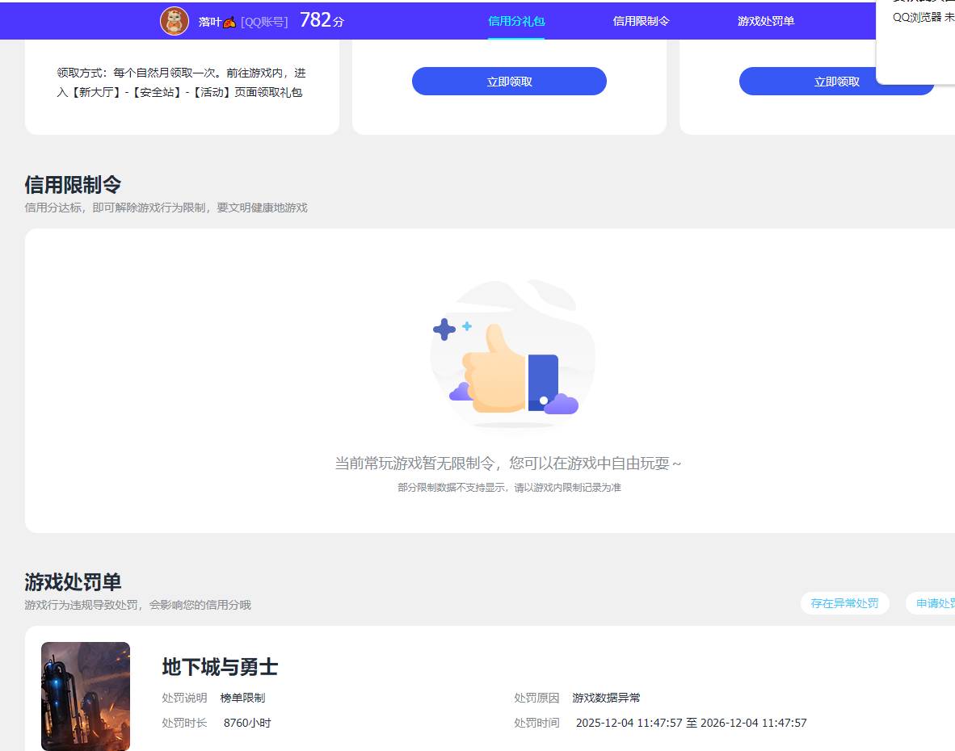Switch to the 信用限制令 tab
The width and height of the screenshot is (955, 751).
[641, 21]
